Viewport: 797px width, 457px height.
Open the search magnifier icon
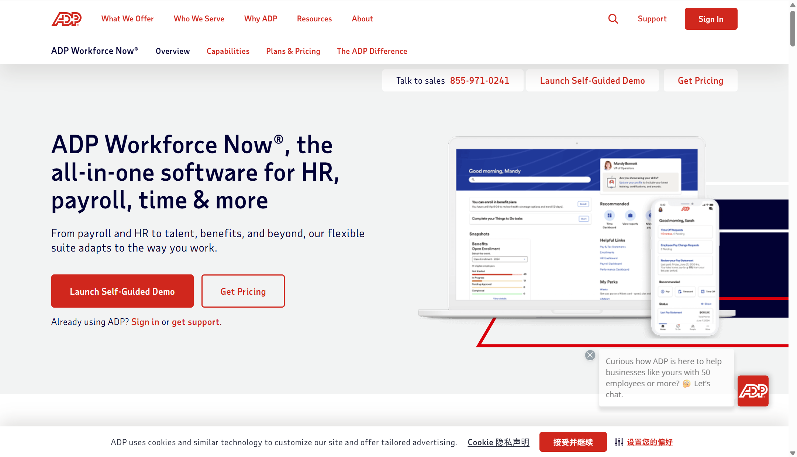click(613, 19)
